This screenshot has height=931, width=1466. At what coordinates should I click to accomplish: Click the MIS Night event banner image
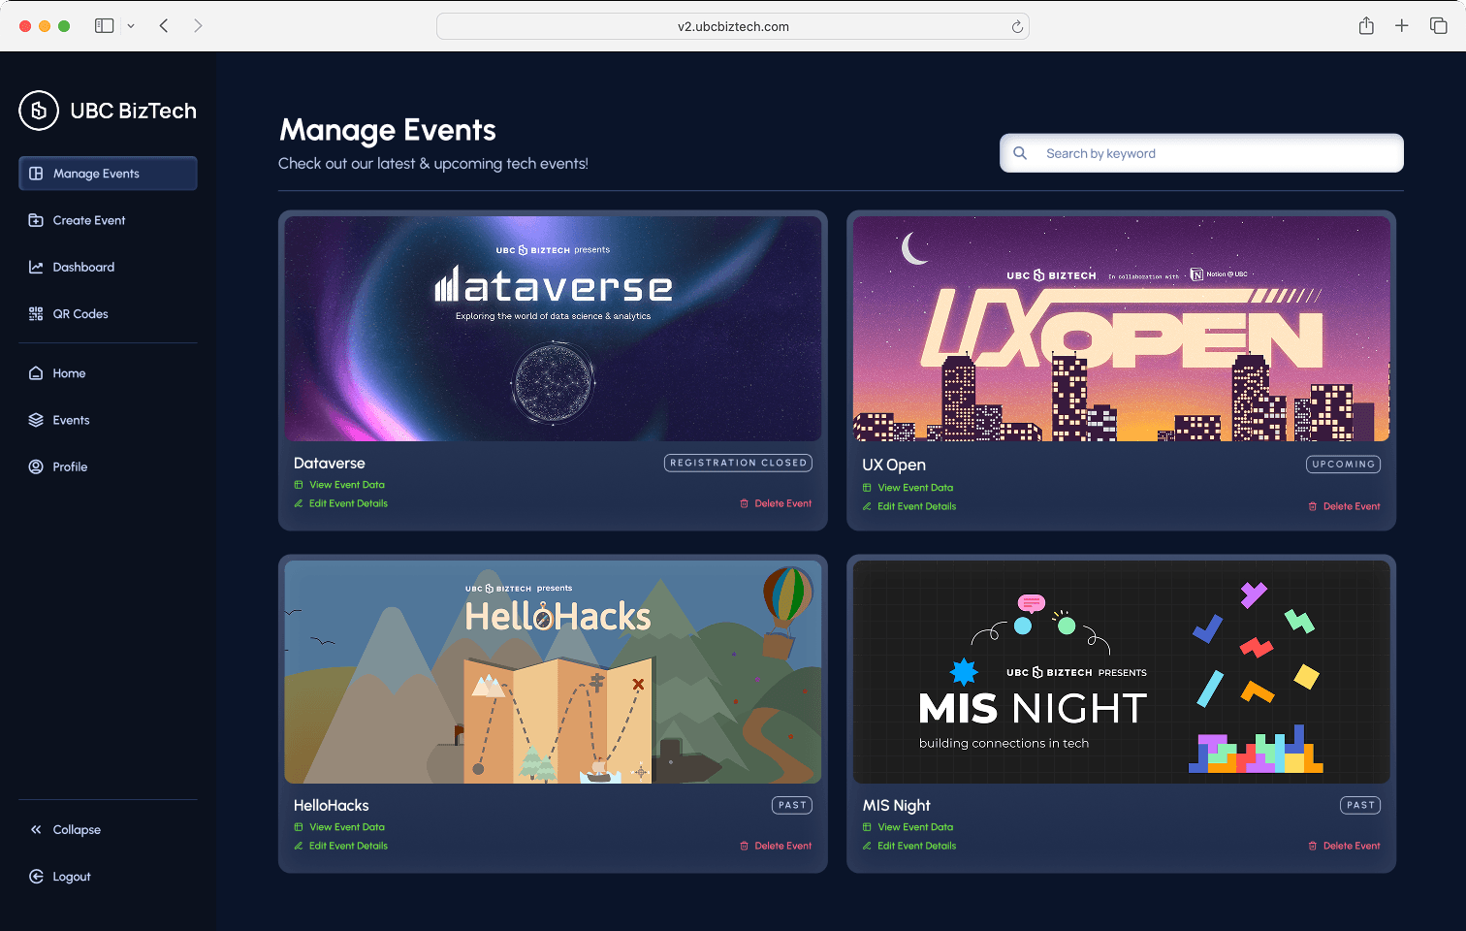[1121, 671]
